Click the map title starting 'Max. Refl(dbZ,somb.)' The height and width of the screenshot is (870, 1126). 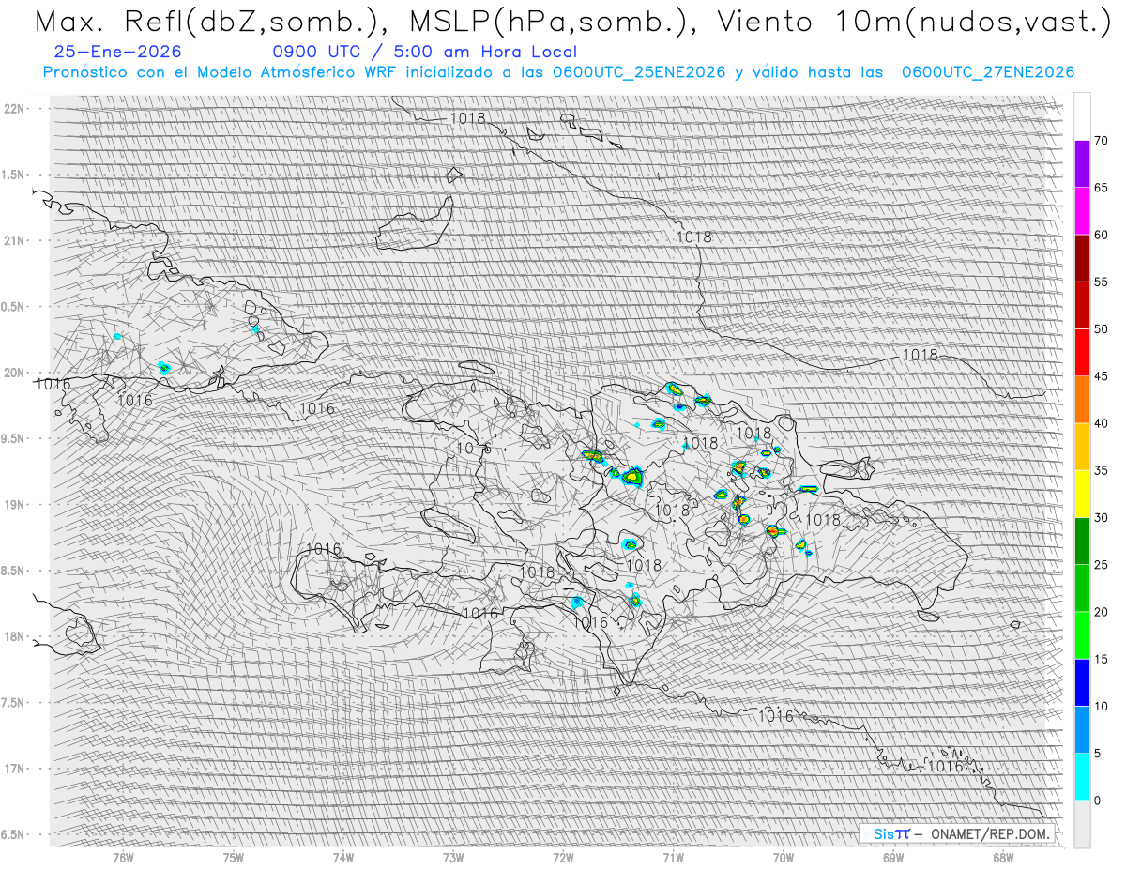(572, 22)
